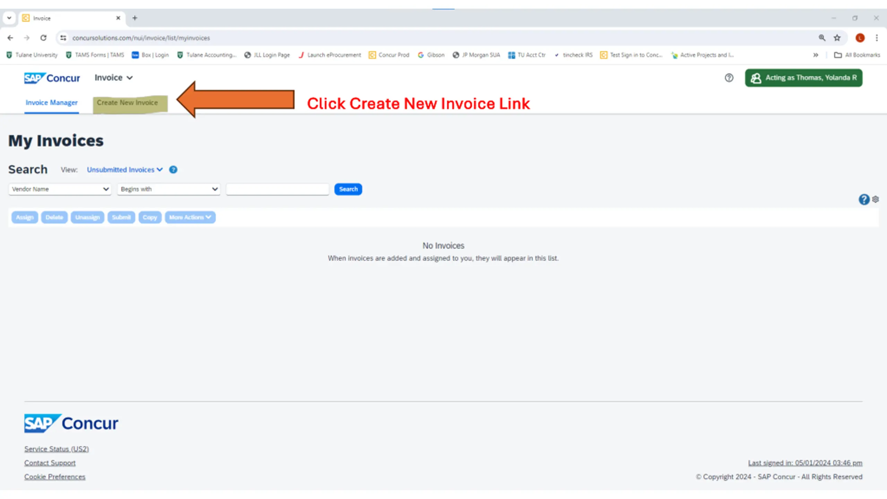This screenshot has width=887, height=499.
Task: Click the Submit button
Action: (121, 217)
